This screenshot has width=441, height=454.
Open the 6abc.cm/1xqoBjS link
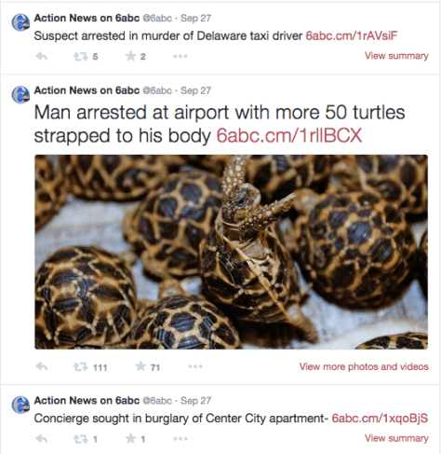[380, 419]
